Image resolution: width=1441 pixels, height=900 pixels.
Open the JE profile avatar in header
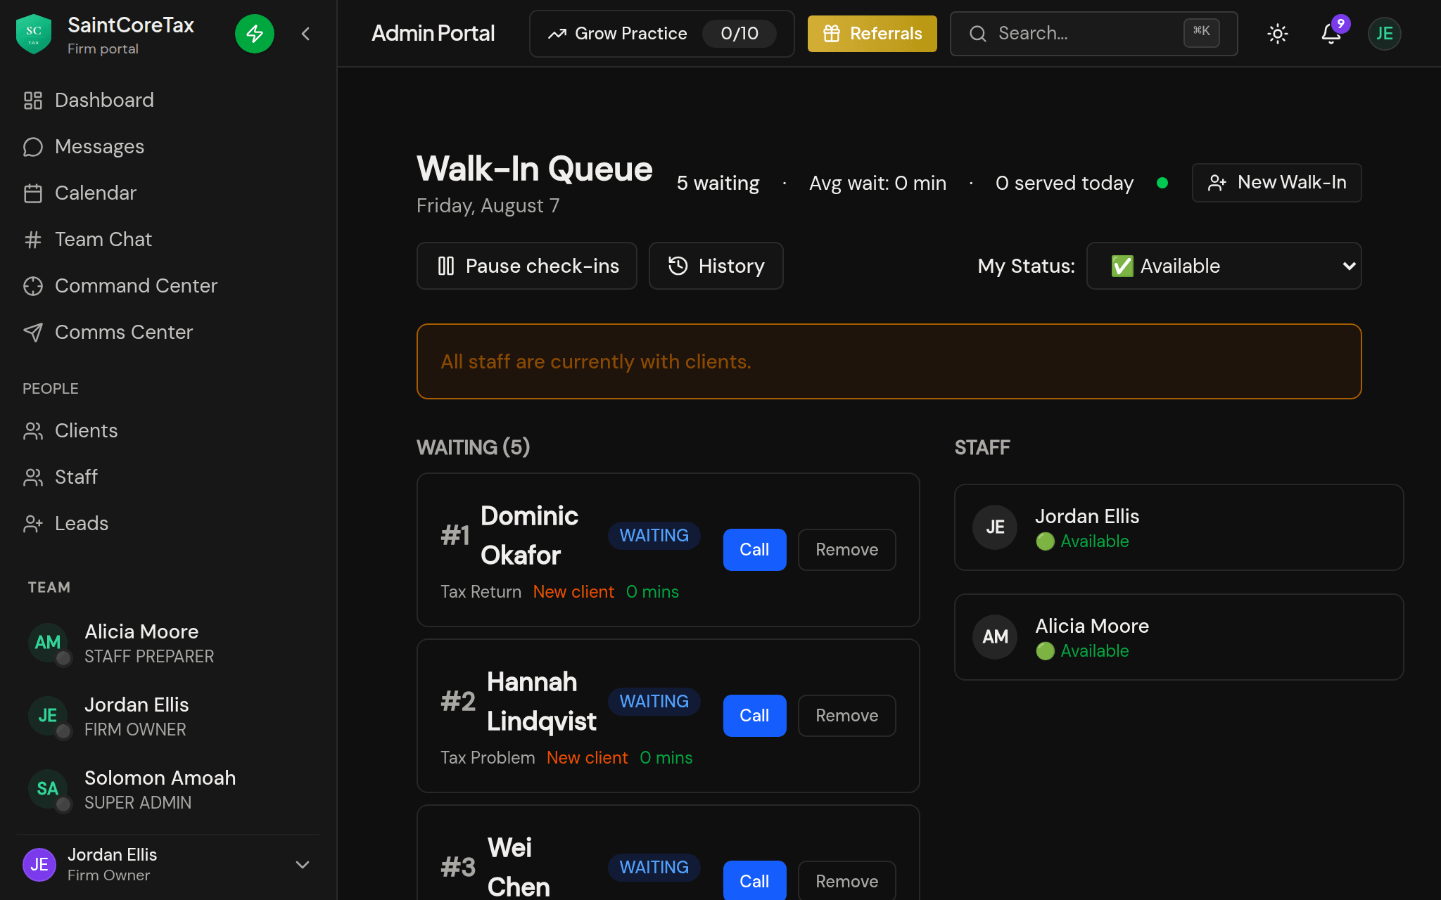pyautogui.click(x=1385, y=34)
